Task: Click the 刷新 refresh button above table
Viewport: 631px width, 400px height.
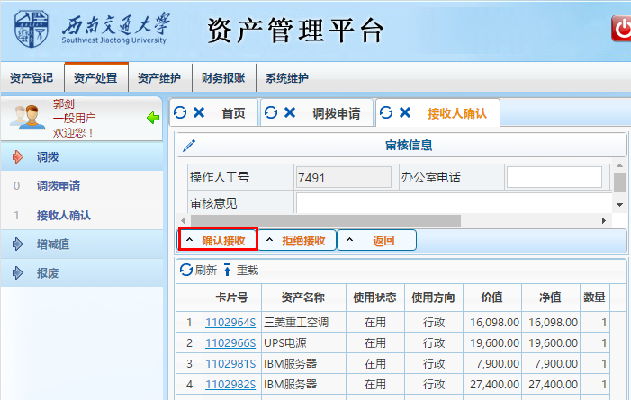Action: tap(198, 270)
